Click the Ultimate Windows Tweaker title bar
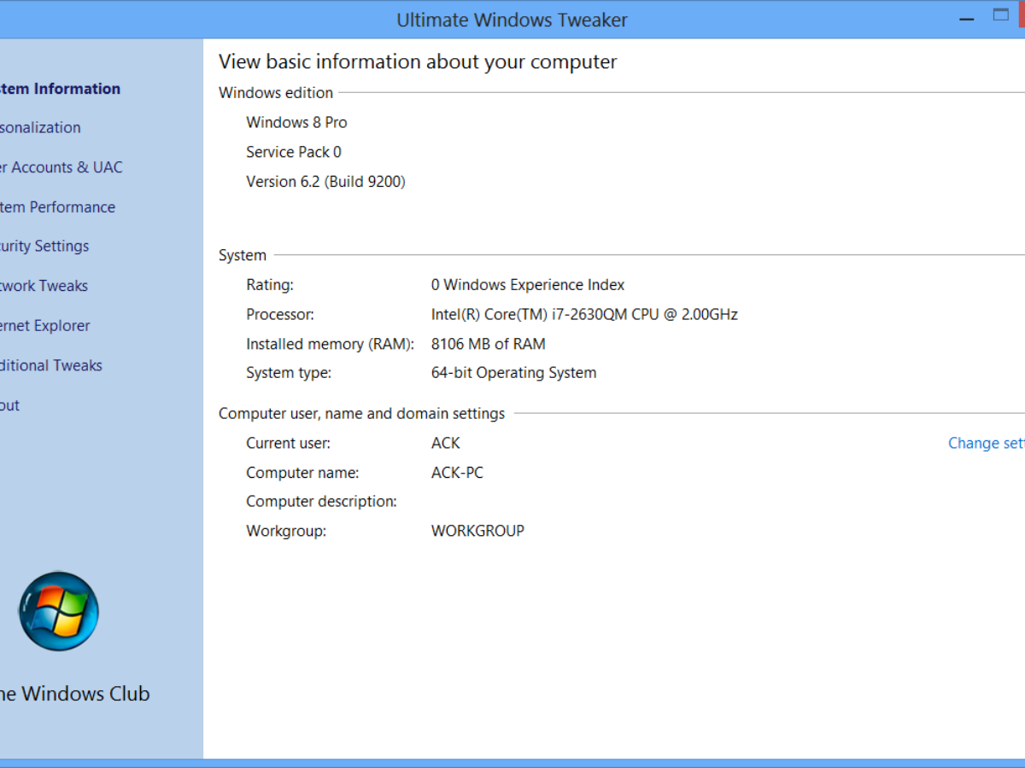This screenshot has height=768, width=1025. 512,20
